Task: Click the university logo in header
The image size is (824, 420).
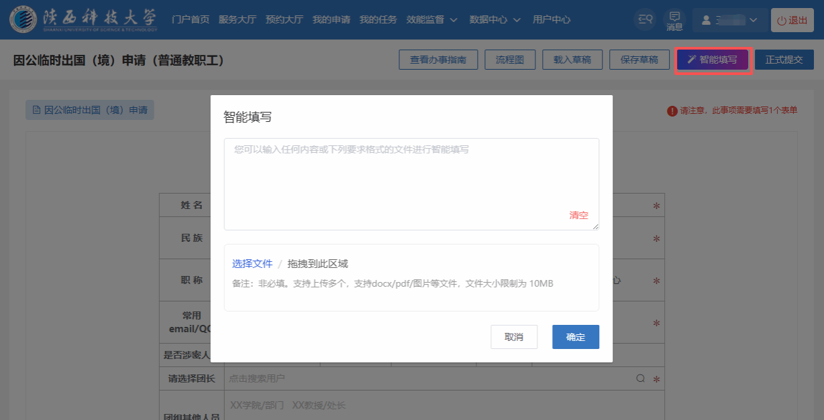Action: [x=84, y=19]
